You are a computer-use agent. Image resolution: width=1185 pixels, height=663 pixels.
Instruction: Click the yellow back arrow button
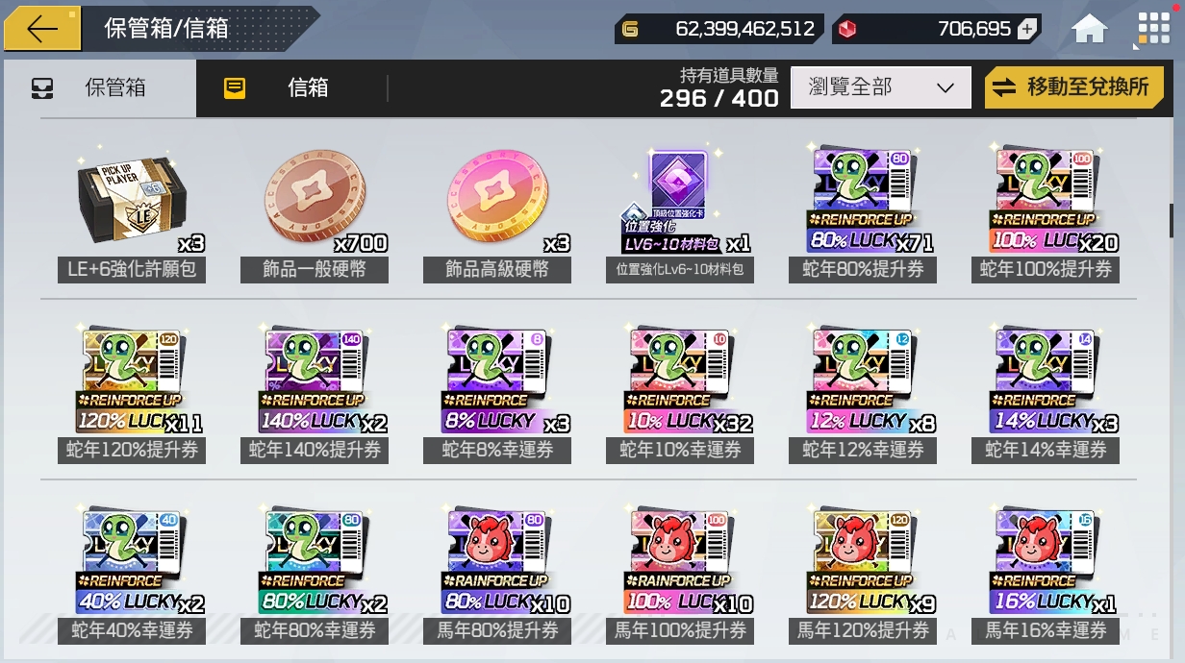click(43, 29)
